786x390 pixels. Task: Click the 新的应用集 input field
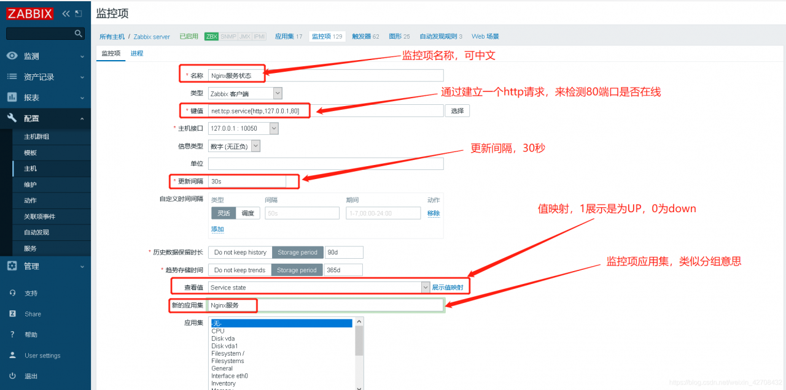[325, 305]
